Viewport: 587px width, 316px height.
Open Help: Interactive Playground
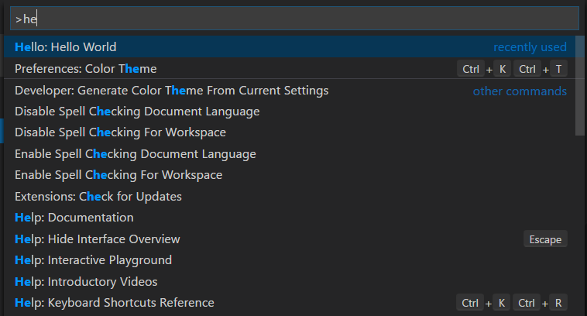[x=93, y=260]
